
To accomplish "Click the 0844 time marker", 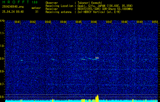I will point(63,22).
